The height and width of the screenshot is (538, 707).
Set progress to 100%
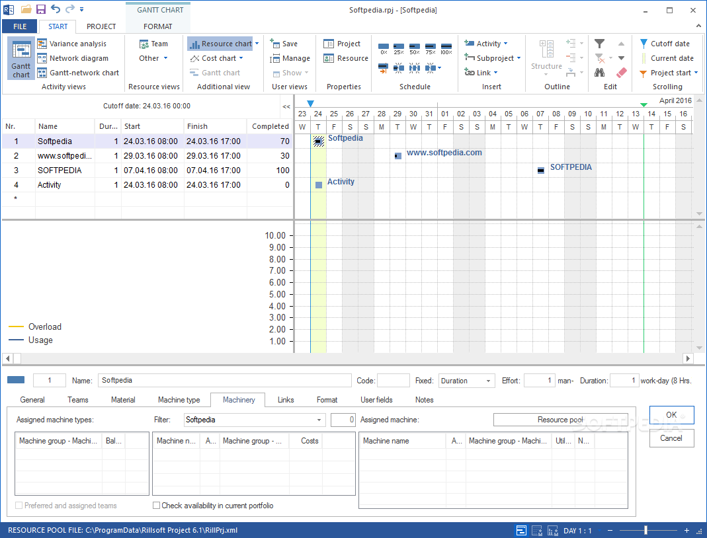click(446, 49)
